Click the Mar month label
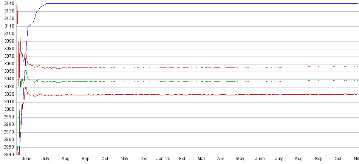 click(201, 159)
